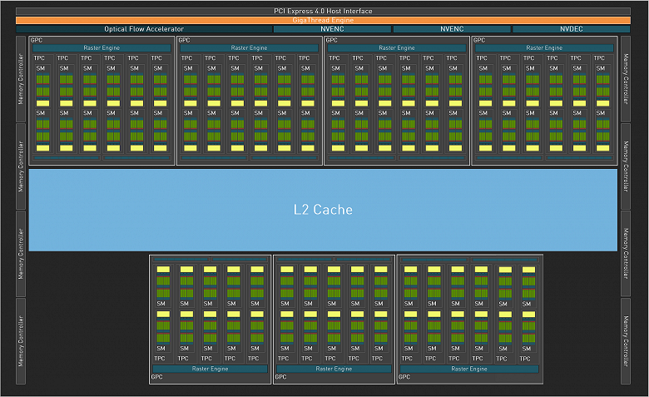Image resolution: width=649 pixels, height=397 pixels.
Task: Click the PCI Express 4.0 Host Interface bar
Action: [324, 11]
